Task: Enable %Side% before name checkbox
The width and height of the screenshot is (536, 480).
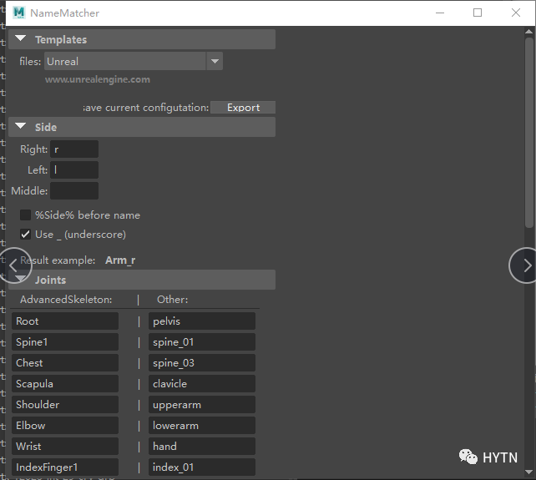Action: pyautogui.click(x=26, y=215)
